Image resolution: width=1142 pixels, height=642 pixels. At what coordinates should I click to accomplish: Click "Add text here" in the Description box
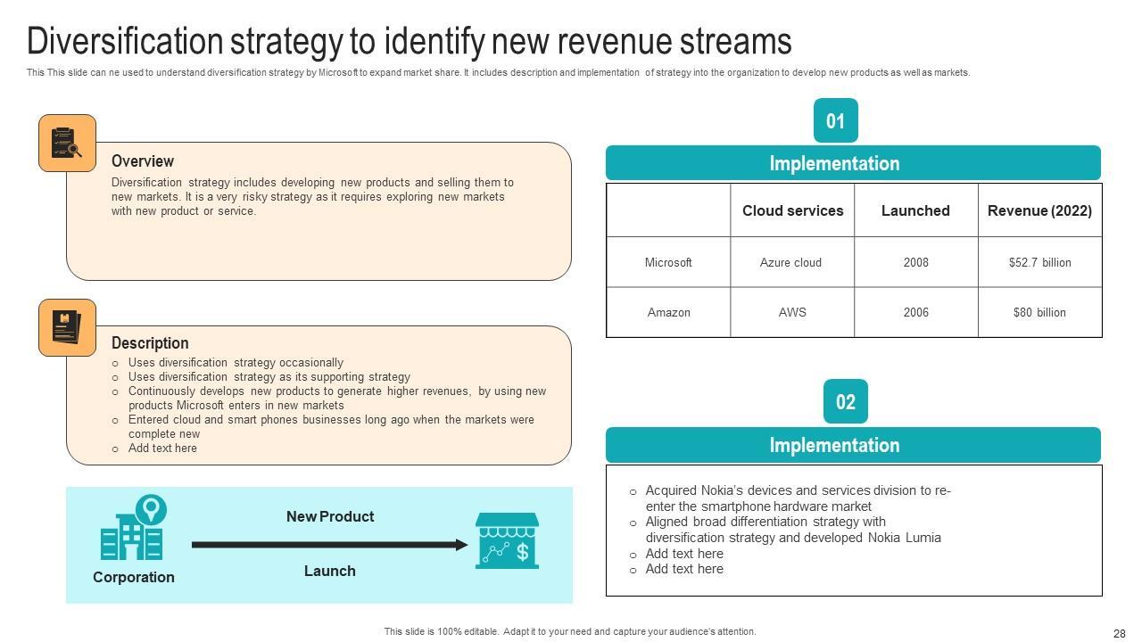[162, 449]
